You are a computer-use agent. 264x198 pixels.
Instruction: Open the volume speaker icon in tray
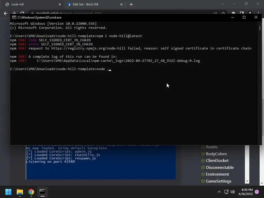pyautogui.click(x=233, y=192)
